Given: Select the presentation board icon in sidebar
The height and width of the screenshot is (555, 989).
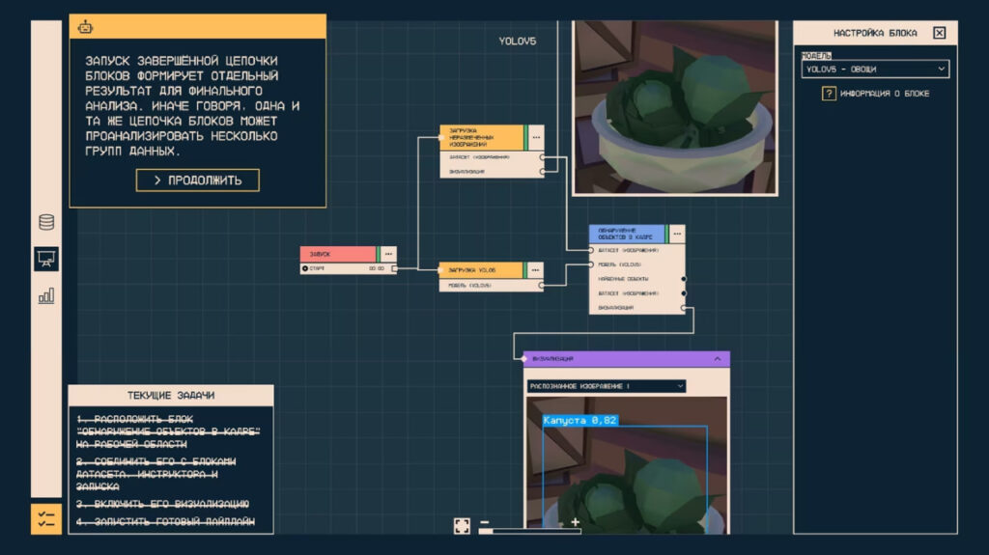Looking at the screenshot, I should coord(46,259).
